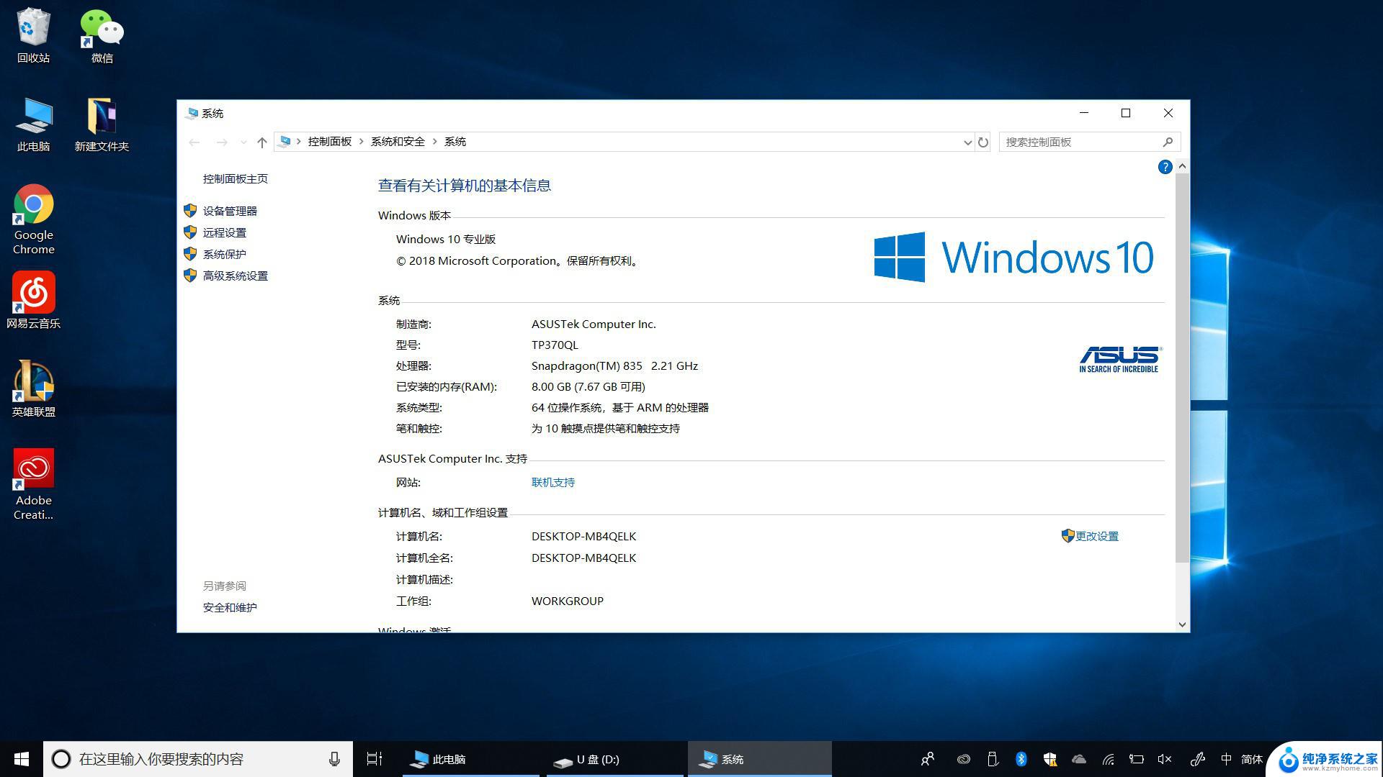The image size is (1383, 777).
Task: Click the vertical scrollbar thumb in System window
Action: click(1182, 367)
